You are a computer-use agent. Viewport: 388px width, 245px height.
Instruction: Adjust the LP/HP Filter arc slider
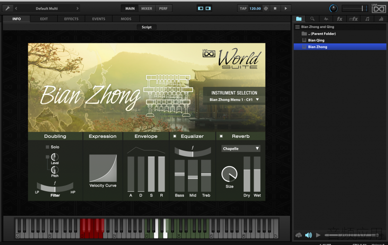pos(55,188)
